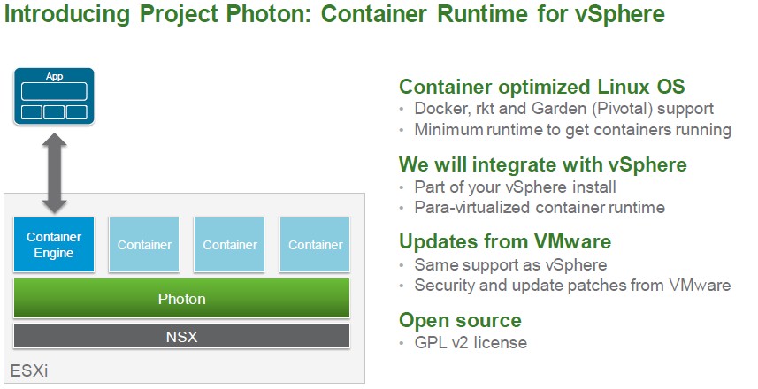Click the Open source heading
Viewport: 758px width, 389px height.
coord(460,320)
